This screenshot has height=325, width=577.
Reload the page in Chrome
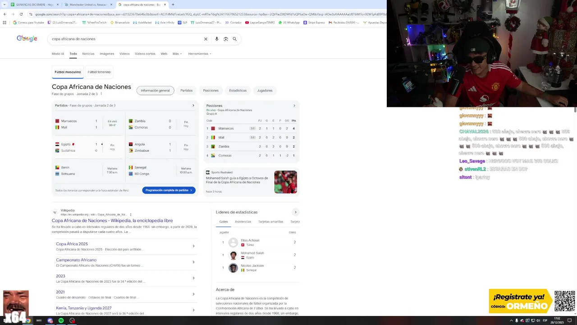21,14
